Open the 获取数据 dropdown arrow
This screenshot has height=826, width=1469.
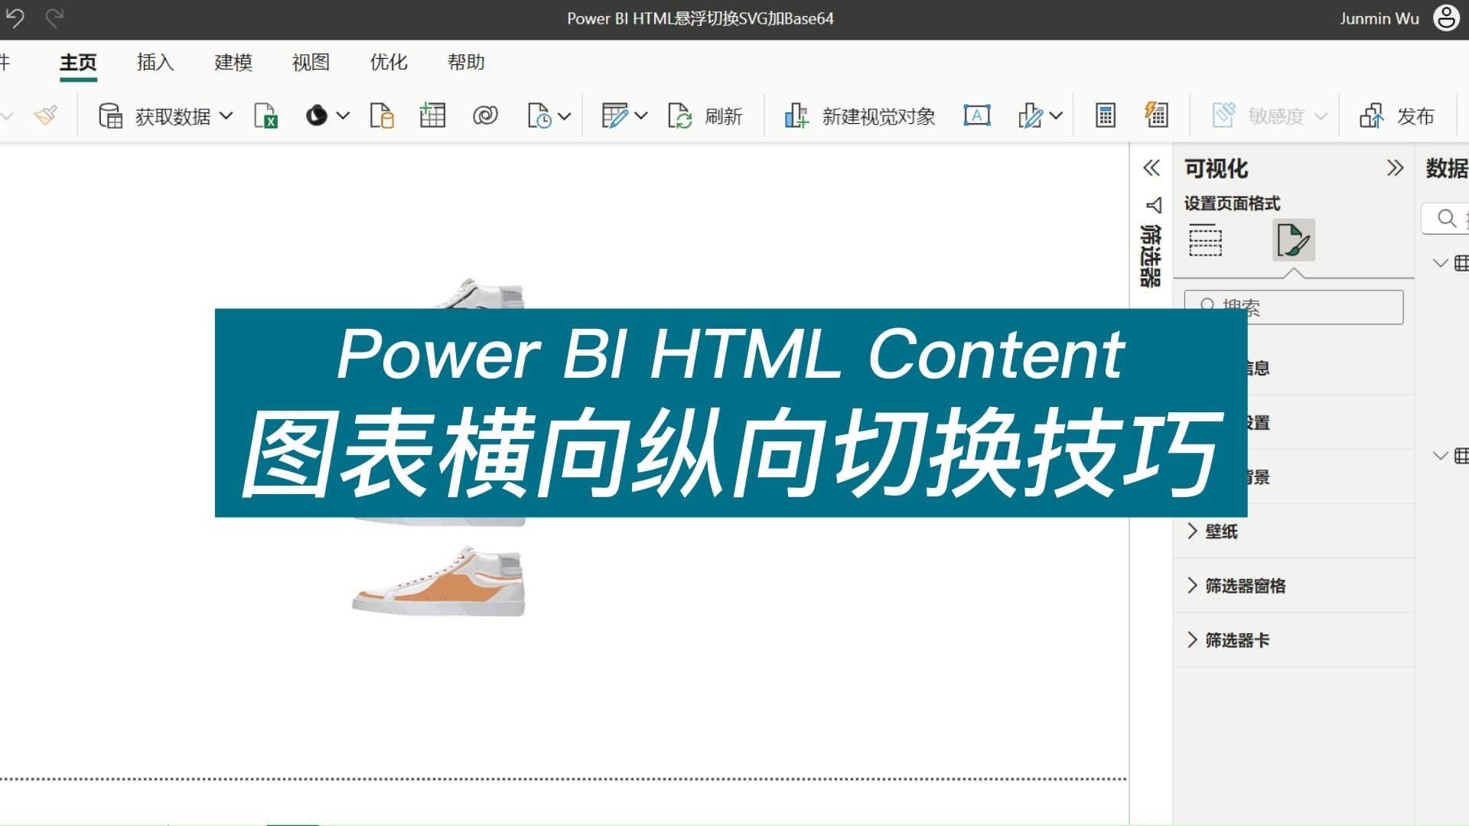226,115
